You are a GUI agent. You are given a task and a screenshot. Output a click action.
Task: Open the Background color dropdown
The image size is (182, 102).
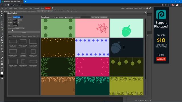point(20,28)
